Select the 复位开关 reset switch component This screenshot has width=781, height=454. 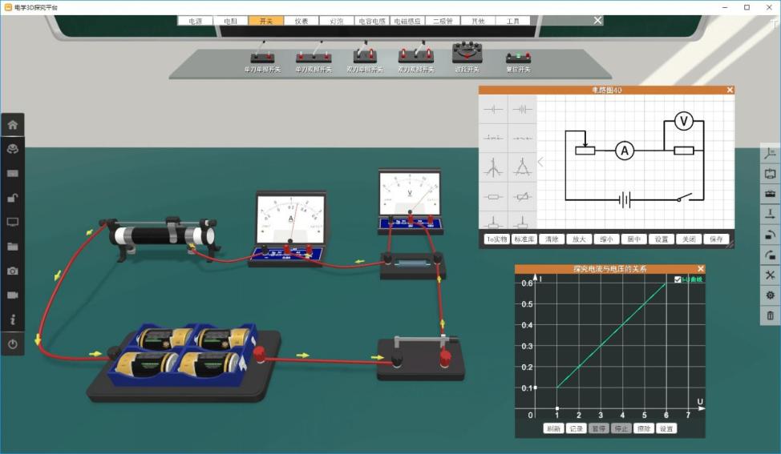(518, 58)
